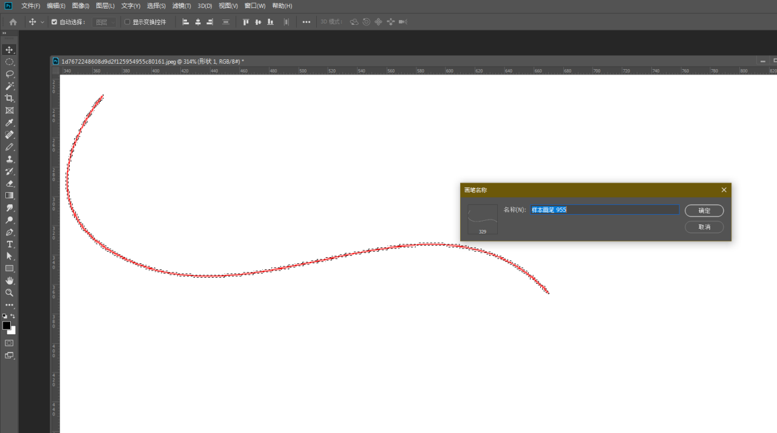777x433 pixels.
Task: Open the 选择(S) menu
Action: pos(156,5)
